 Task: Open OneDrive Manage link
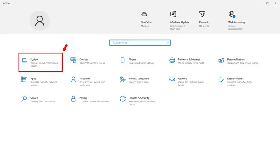pos(145,26)
